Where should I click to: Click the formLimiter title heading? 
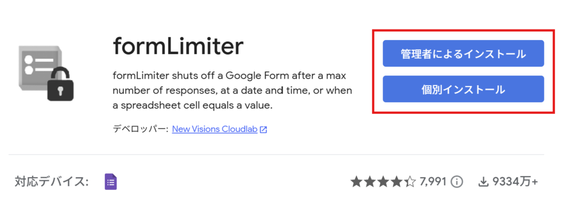178,46
